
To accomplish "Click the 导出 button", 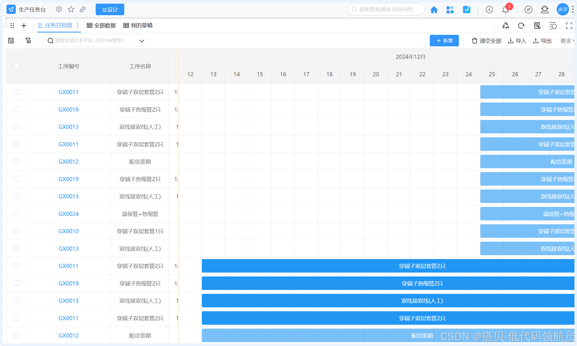I will pyautogui.click(x=542, y=41).
